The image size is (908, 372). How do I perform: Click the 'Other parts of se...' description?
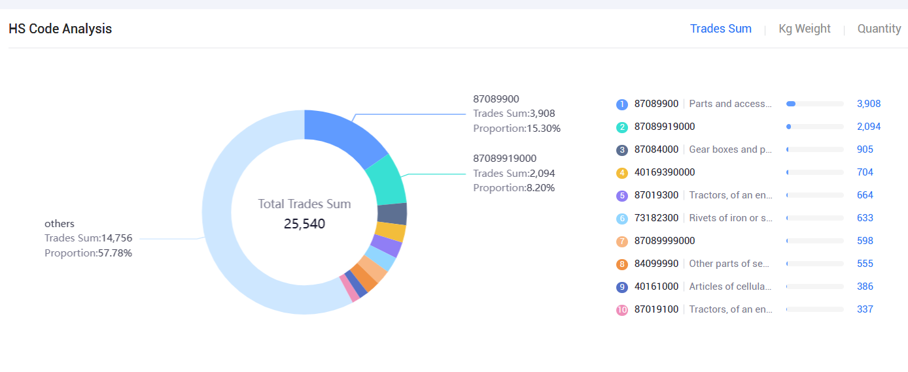pyautogui.click(x=731, y=264)
